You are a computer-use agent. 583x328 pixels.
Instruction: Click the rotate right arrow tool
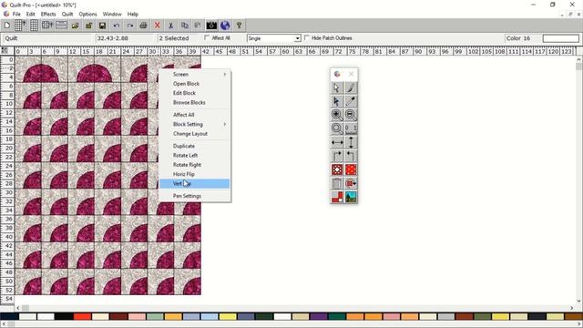pyautogui.click(x=337, y=156)
